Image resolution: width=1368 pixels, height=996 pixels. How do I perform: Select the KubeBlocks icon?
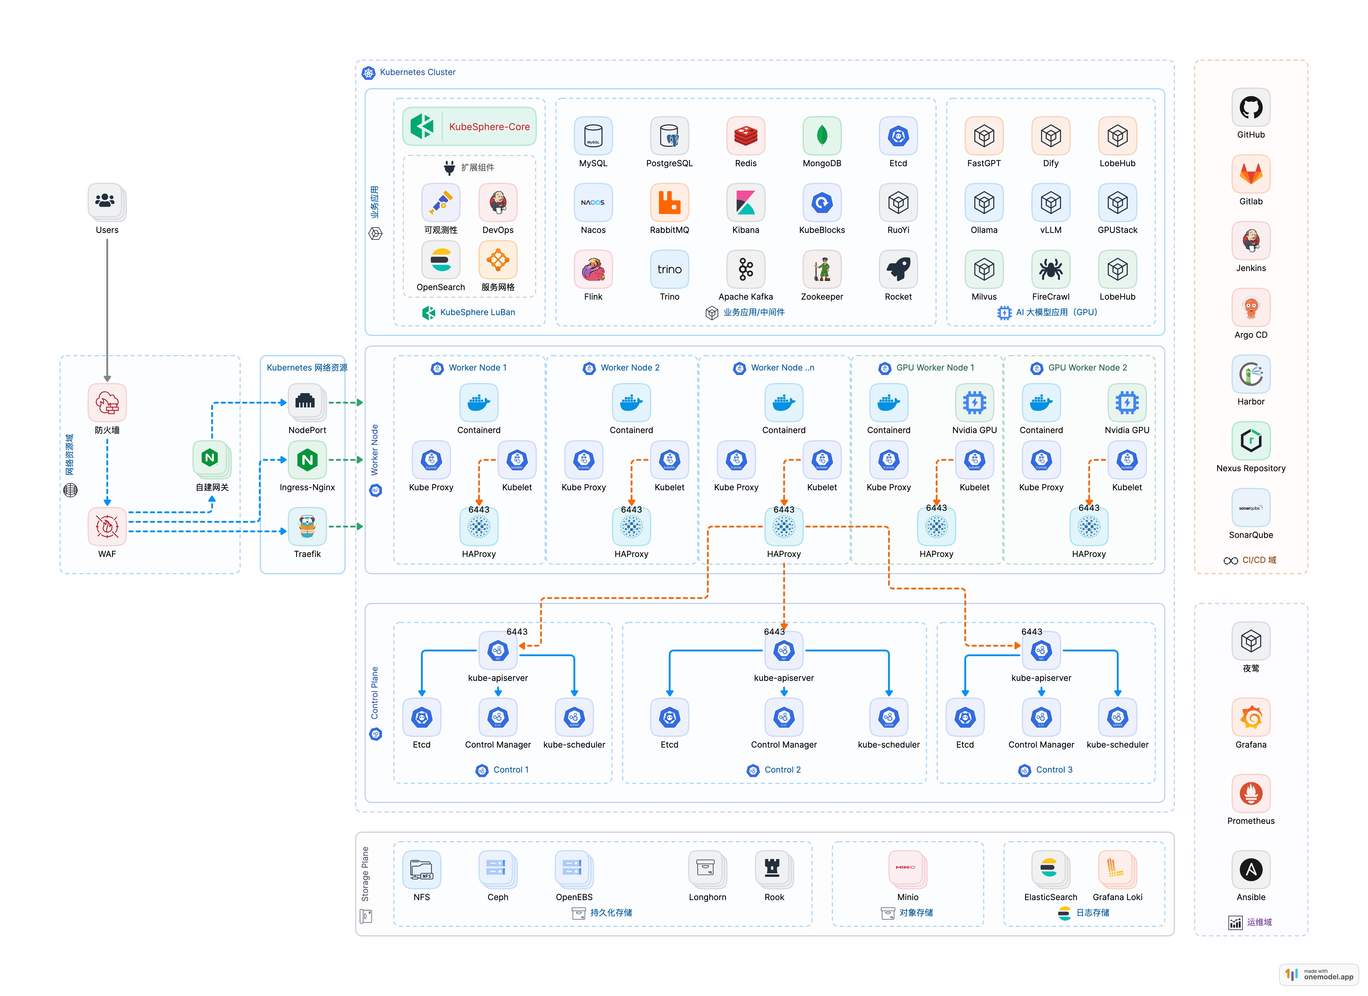point(822,202)
